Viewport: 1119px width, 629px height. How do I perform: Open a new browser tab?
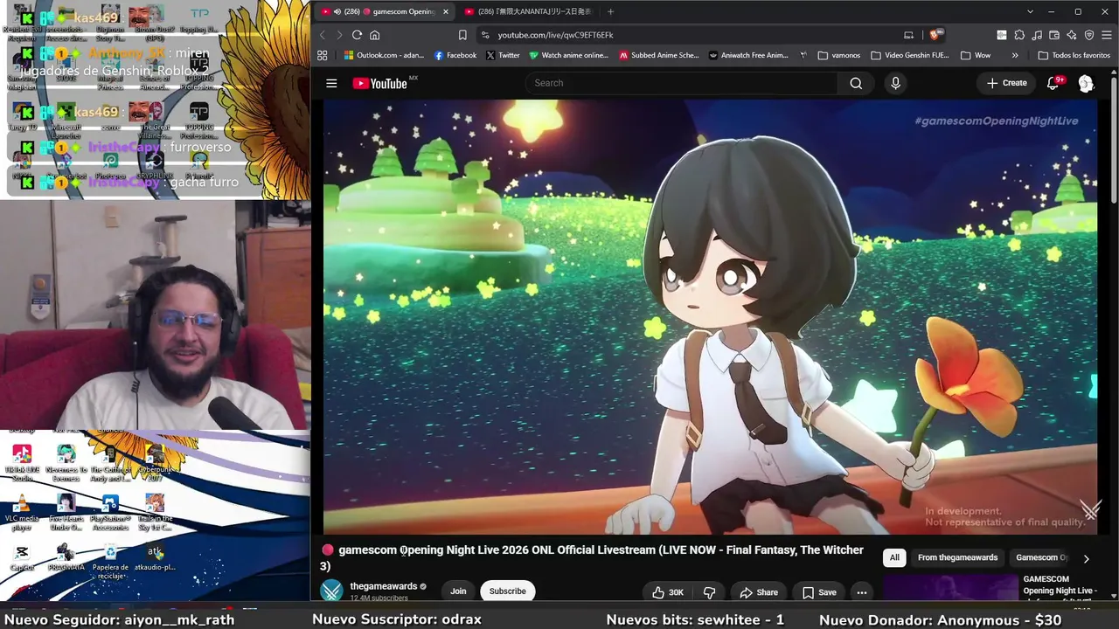tap(610, 11)
